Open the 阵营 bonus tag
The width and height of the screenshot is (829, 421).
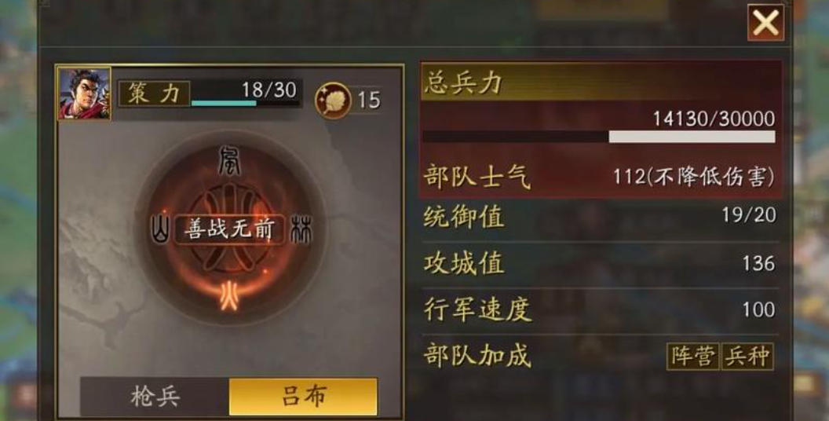click(x=692, y=357)
